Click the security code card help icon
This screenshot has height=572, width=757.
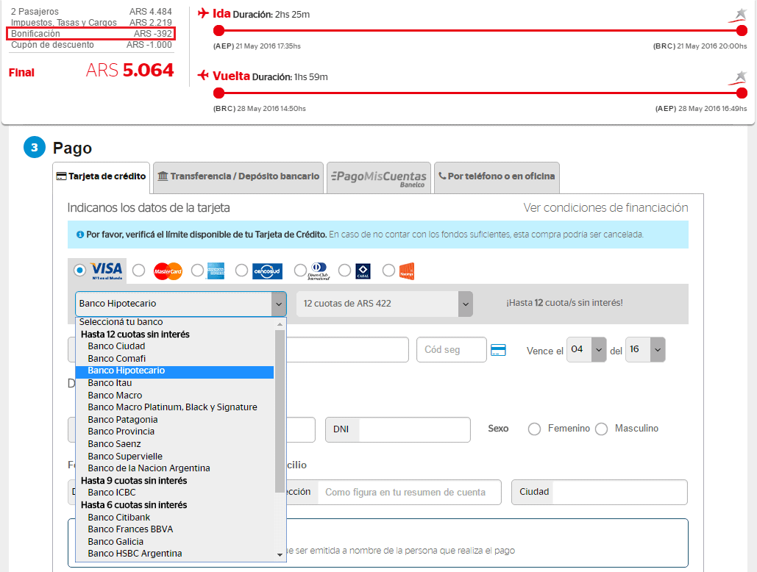tap(498, 350)
